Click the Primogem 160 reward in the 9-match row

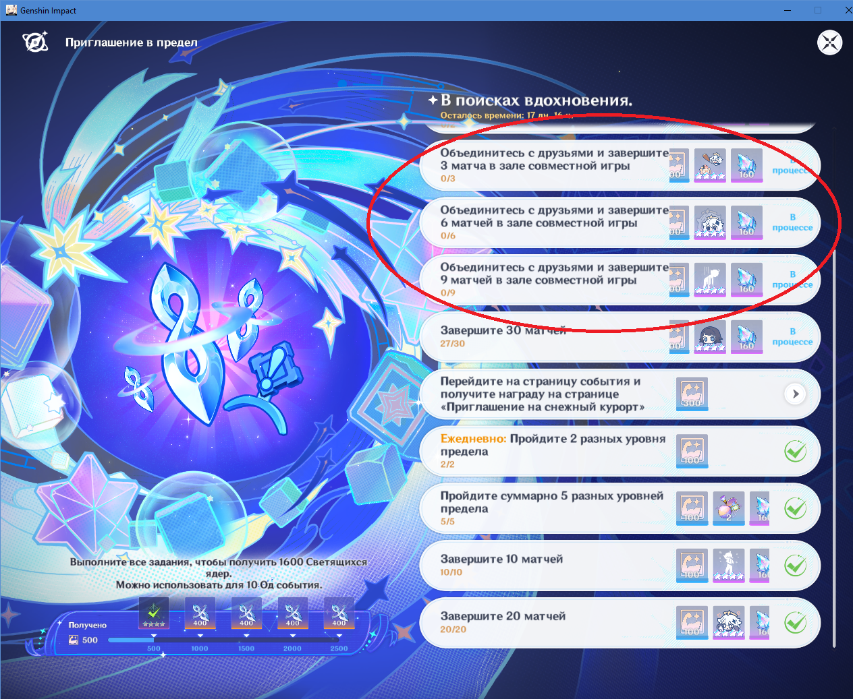coord(746,280)
